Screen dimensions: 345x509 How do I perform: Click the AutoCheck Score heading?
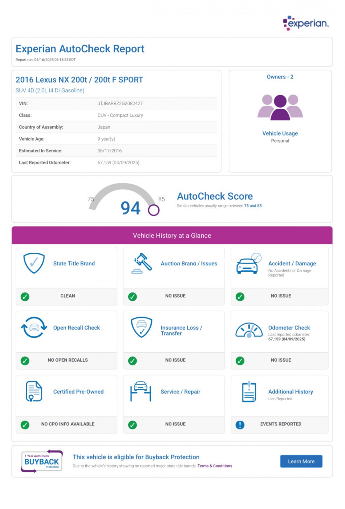pos(215,196)
